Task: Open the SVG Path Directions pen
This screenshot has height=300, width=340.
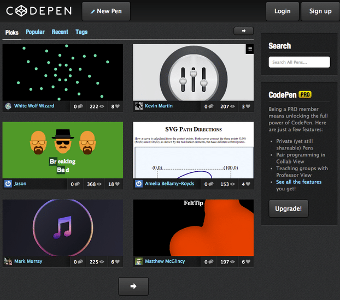Action: click(x=194, y=150)
